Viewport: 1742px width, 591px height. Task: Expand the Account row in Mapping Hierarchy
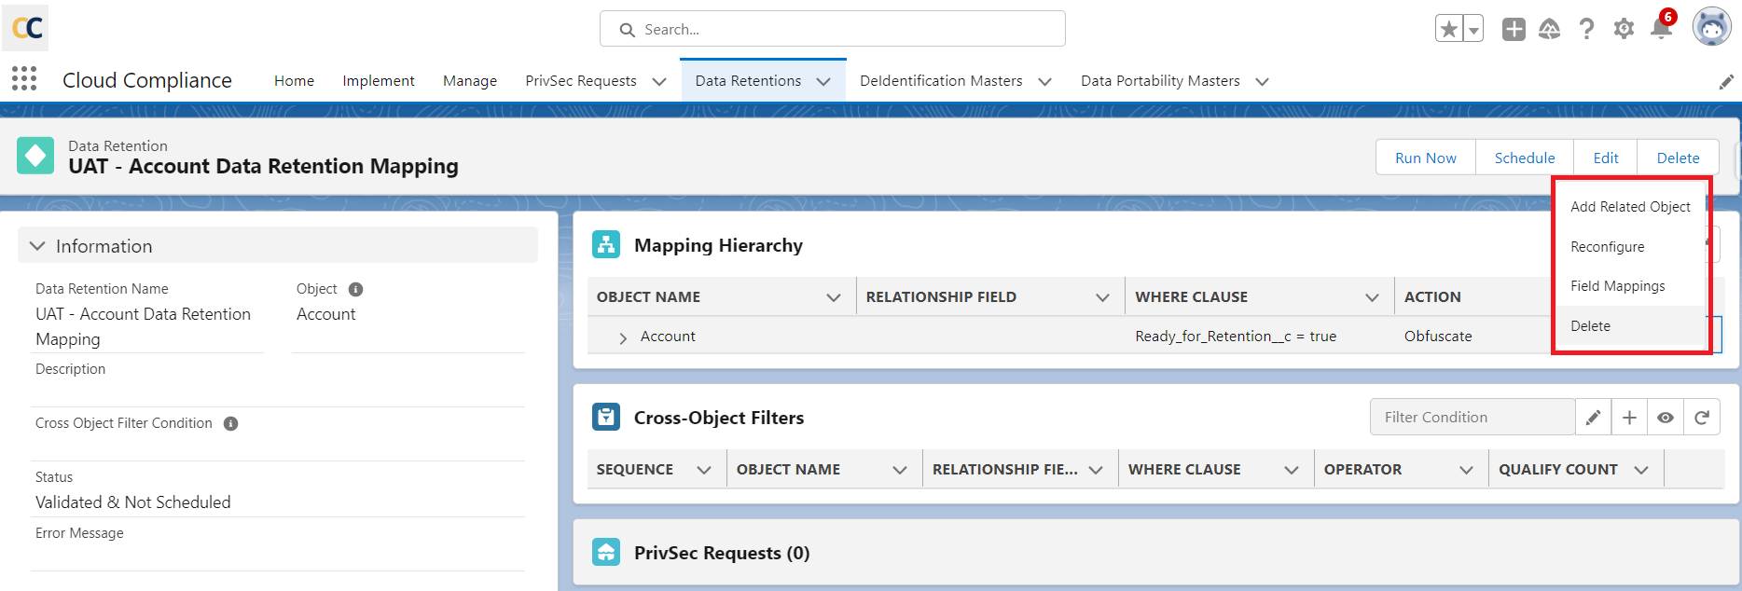point(623,337)
